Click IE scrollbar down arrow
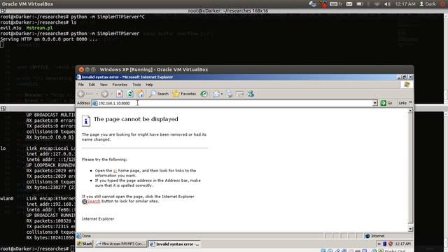 pos(410,229)
